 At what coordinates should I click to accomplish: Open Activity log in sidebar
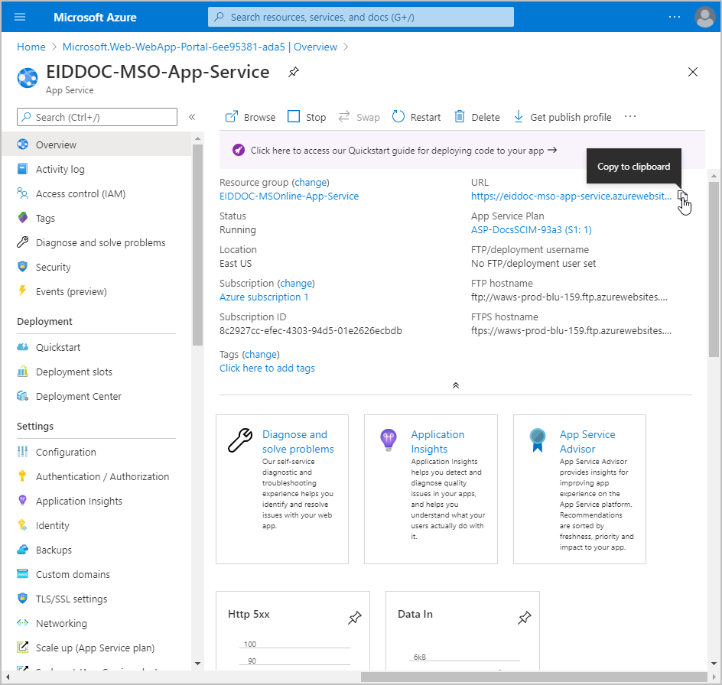coord(60,169)
